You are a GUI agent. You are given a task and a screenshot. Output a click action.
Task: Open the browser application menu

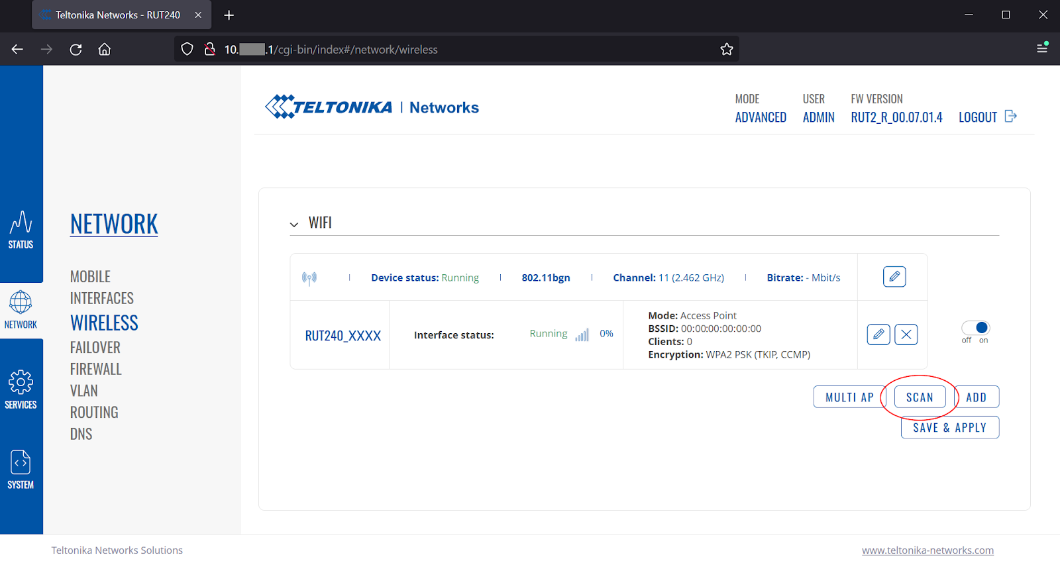pyautogui.click(x=1042, y=48)
